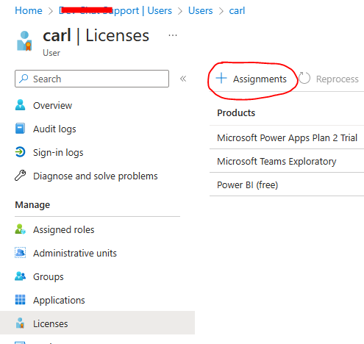Viewport: 364px width, 344px height.
Task: Select Microsoft Teams Exploratory row
Action: click(x=287, y=161)
